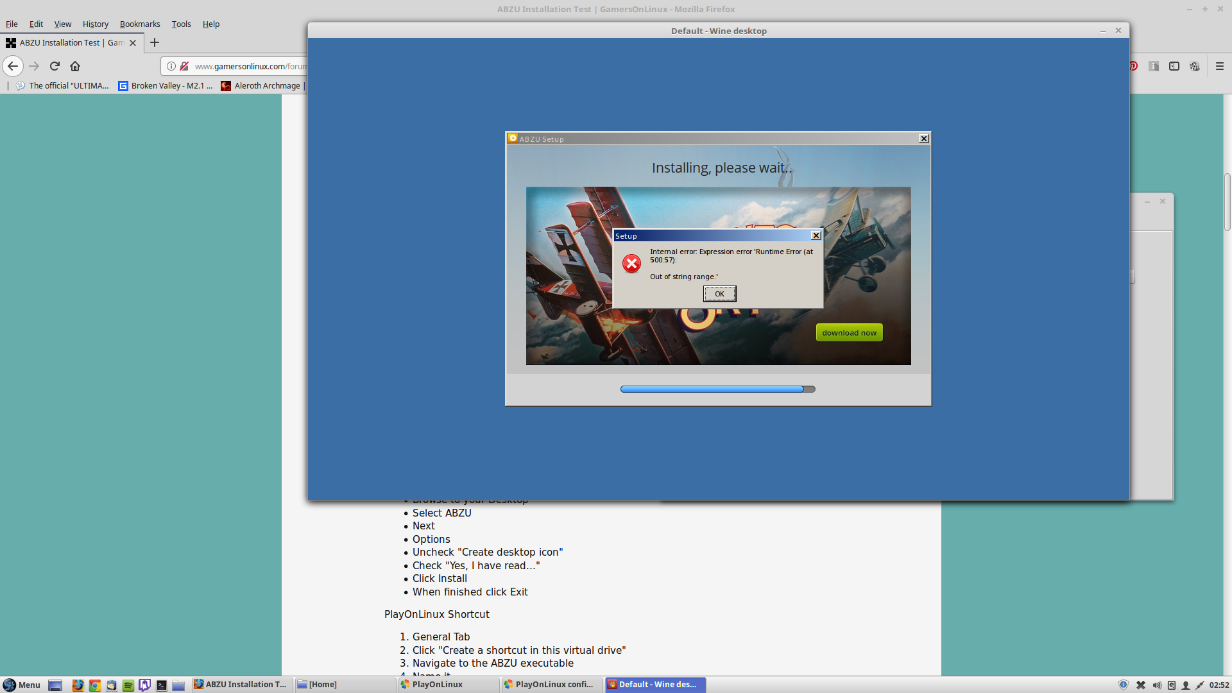Show site information icon in address bar
The height and width of the screenshot is (693, 1232).
click(171, 66)
